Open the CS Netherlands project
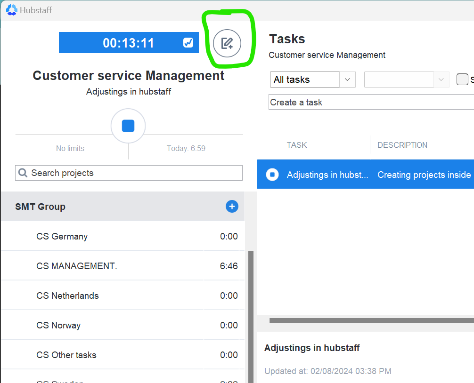Image resolution: width=474 pixels, height=383 pixels. point(68,295)
